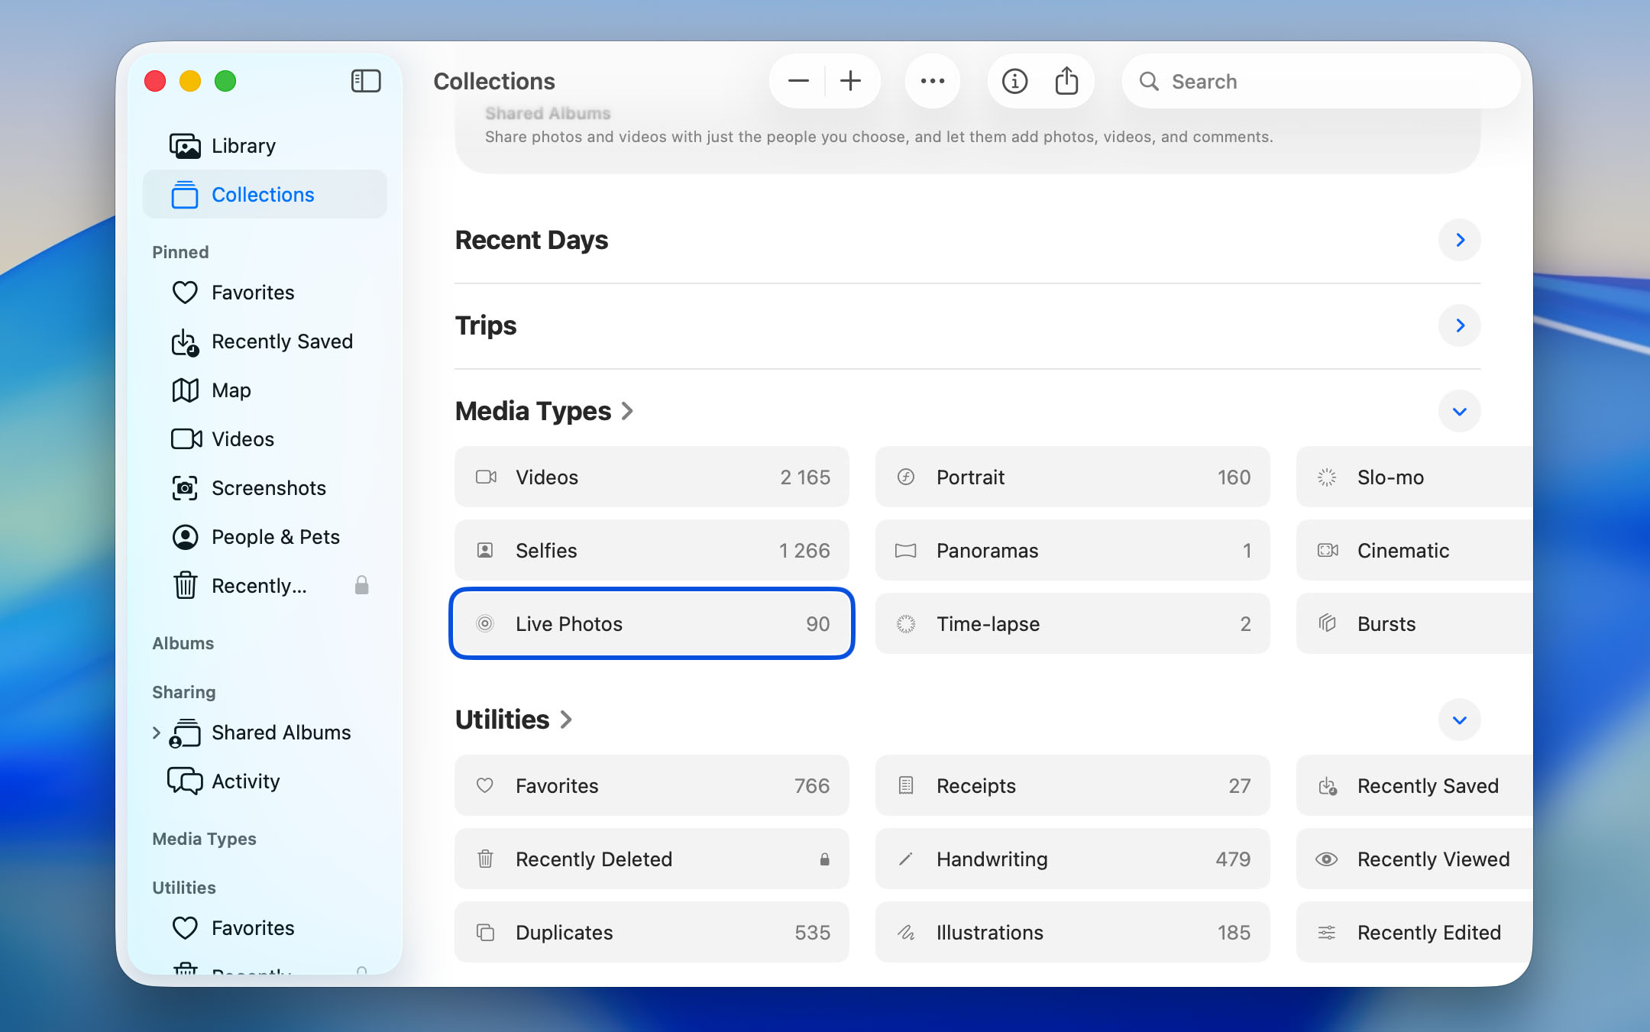The height and width of the screenshot is (1032, 1650).
Task: Open the Slo-mo media type
Action: click(x=1414, y=477)
